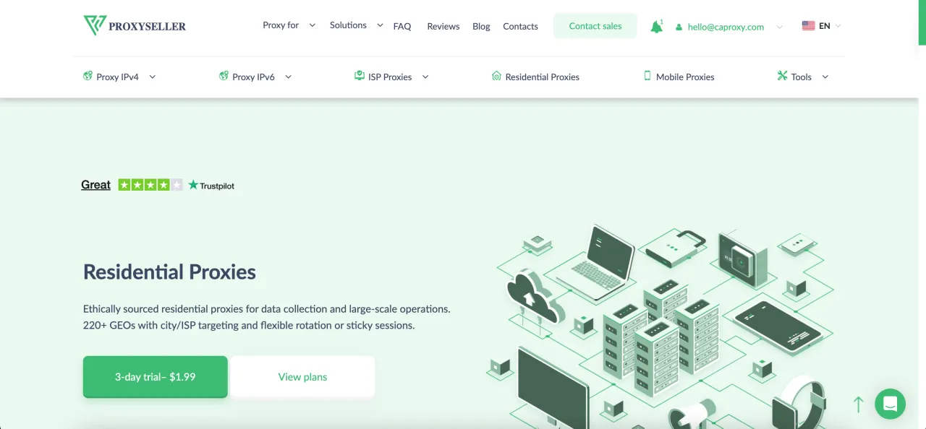Image resolution: width=926 pixels, height=429 pixels.
Task: Click the Mobile Proxies phone icon
Action: (647, 76)
